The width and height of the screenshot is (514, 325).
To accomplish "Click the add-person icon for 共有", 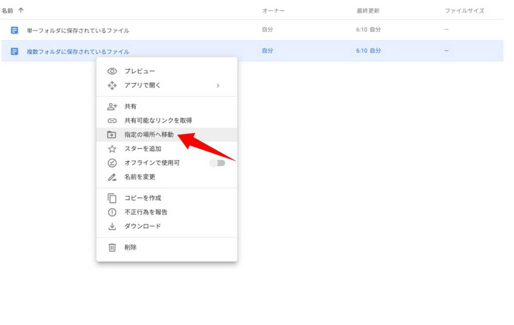I will click(112, 106).
